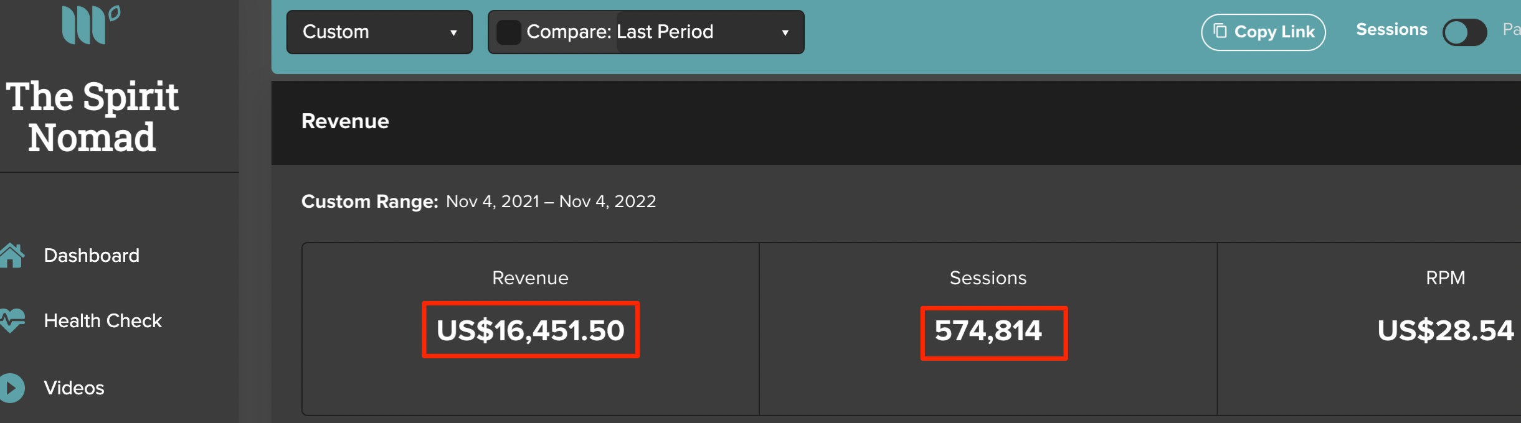The width and height of the screenshot is (1521, 423).
Task: Click the Revenue section heading
Action: pyautogui.click(x=345, y=121)
